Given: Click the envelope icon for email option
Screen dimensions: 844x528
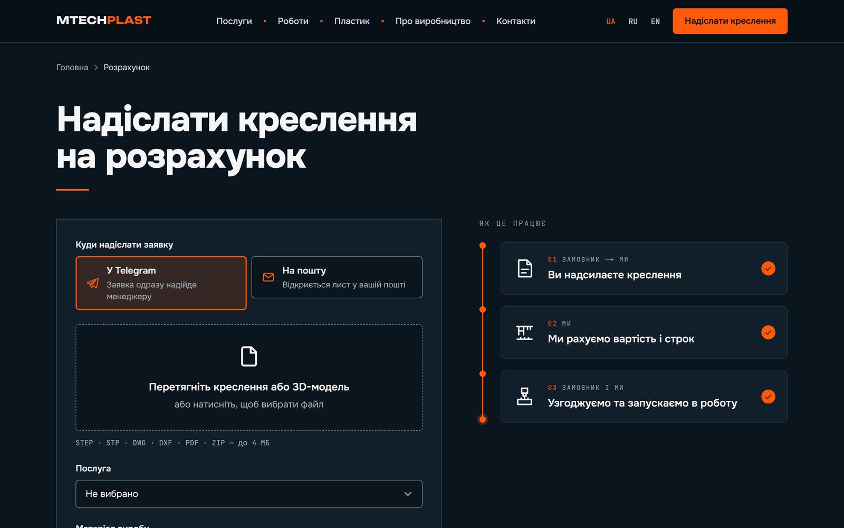Looking at the screenshot, I should (268, 277).
